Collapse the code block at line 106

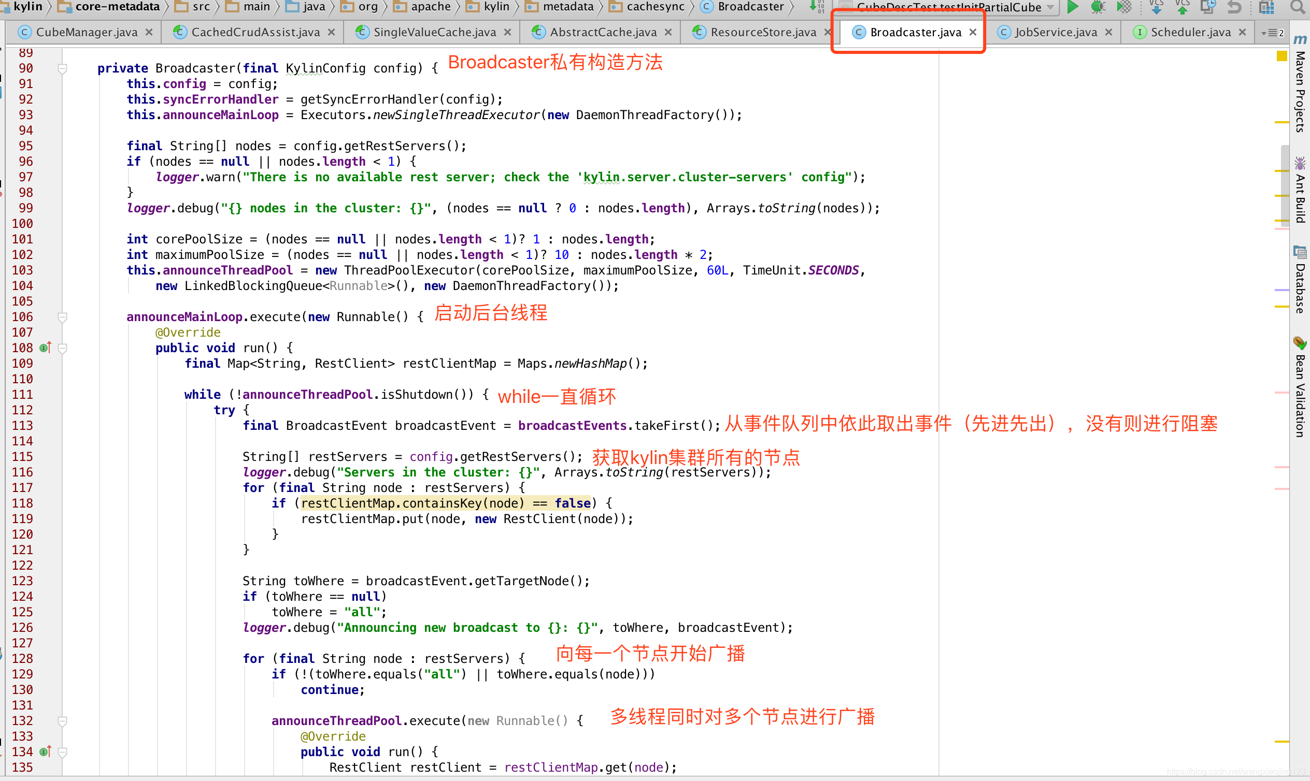coord(62,317)
